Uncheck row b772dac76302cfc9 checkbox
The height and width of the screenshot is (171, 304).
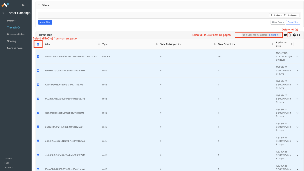tap(38, 99)
